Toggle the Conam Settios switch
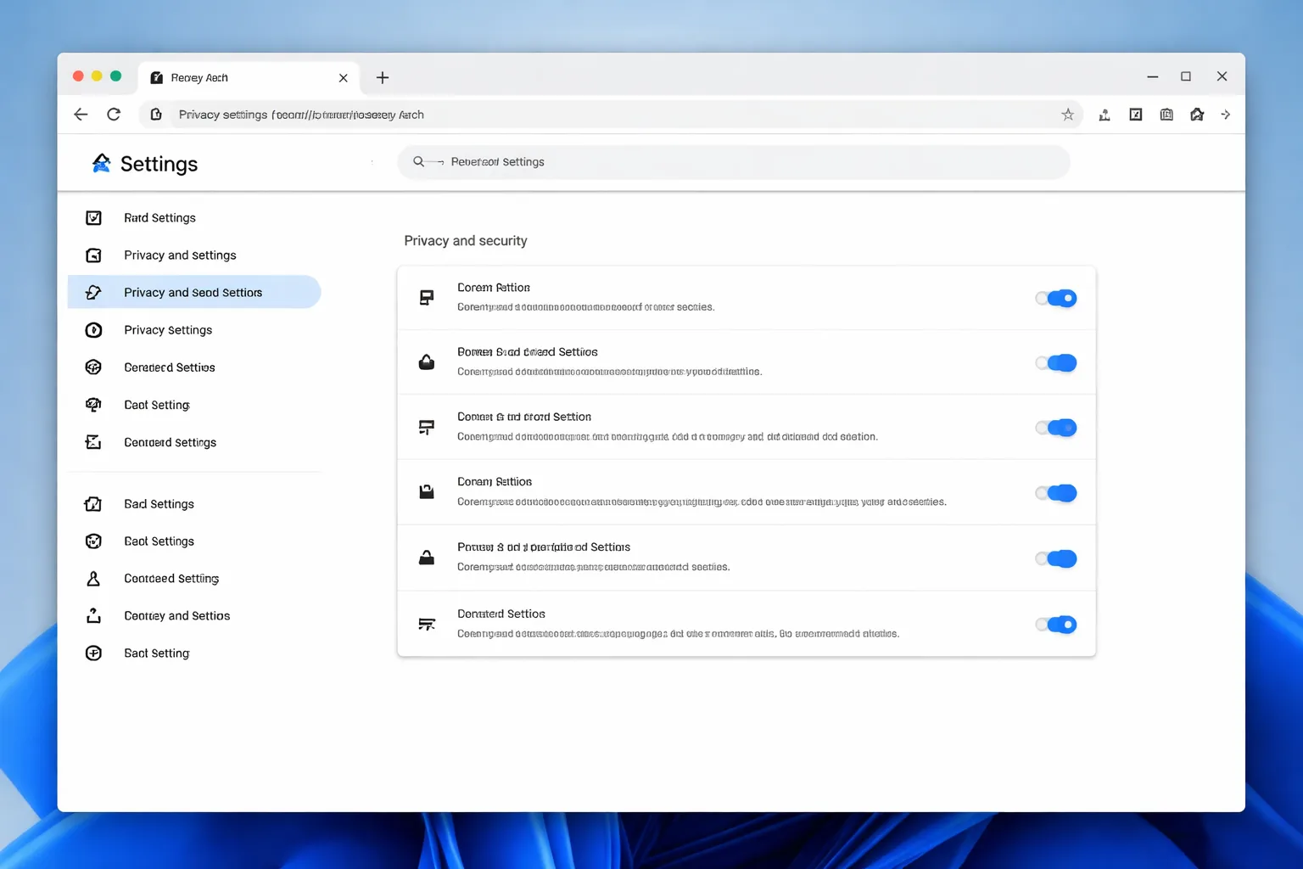Viewport: 1303px width, 869px height. [x=1056, y=493]
